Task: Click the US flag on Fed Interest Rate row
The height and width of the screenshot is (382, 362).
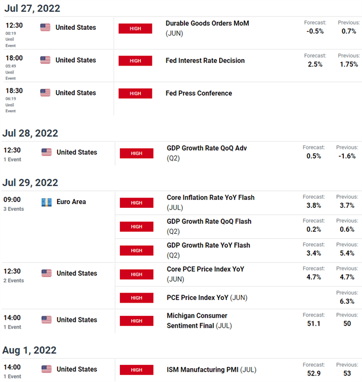Action: pos(45,60)
